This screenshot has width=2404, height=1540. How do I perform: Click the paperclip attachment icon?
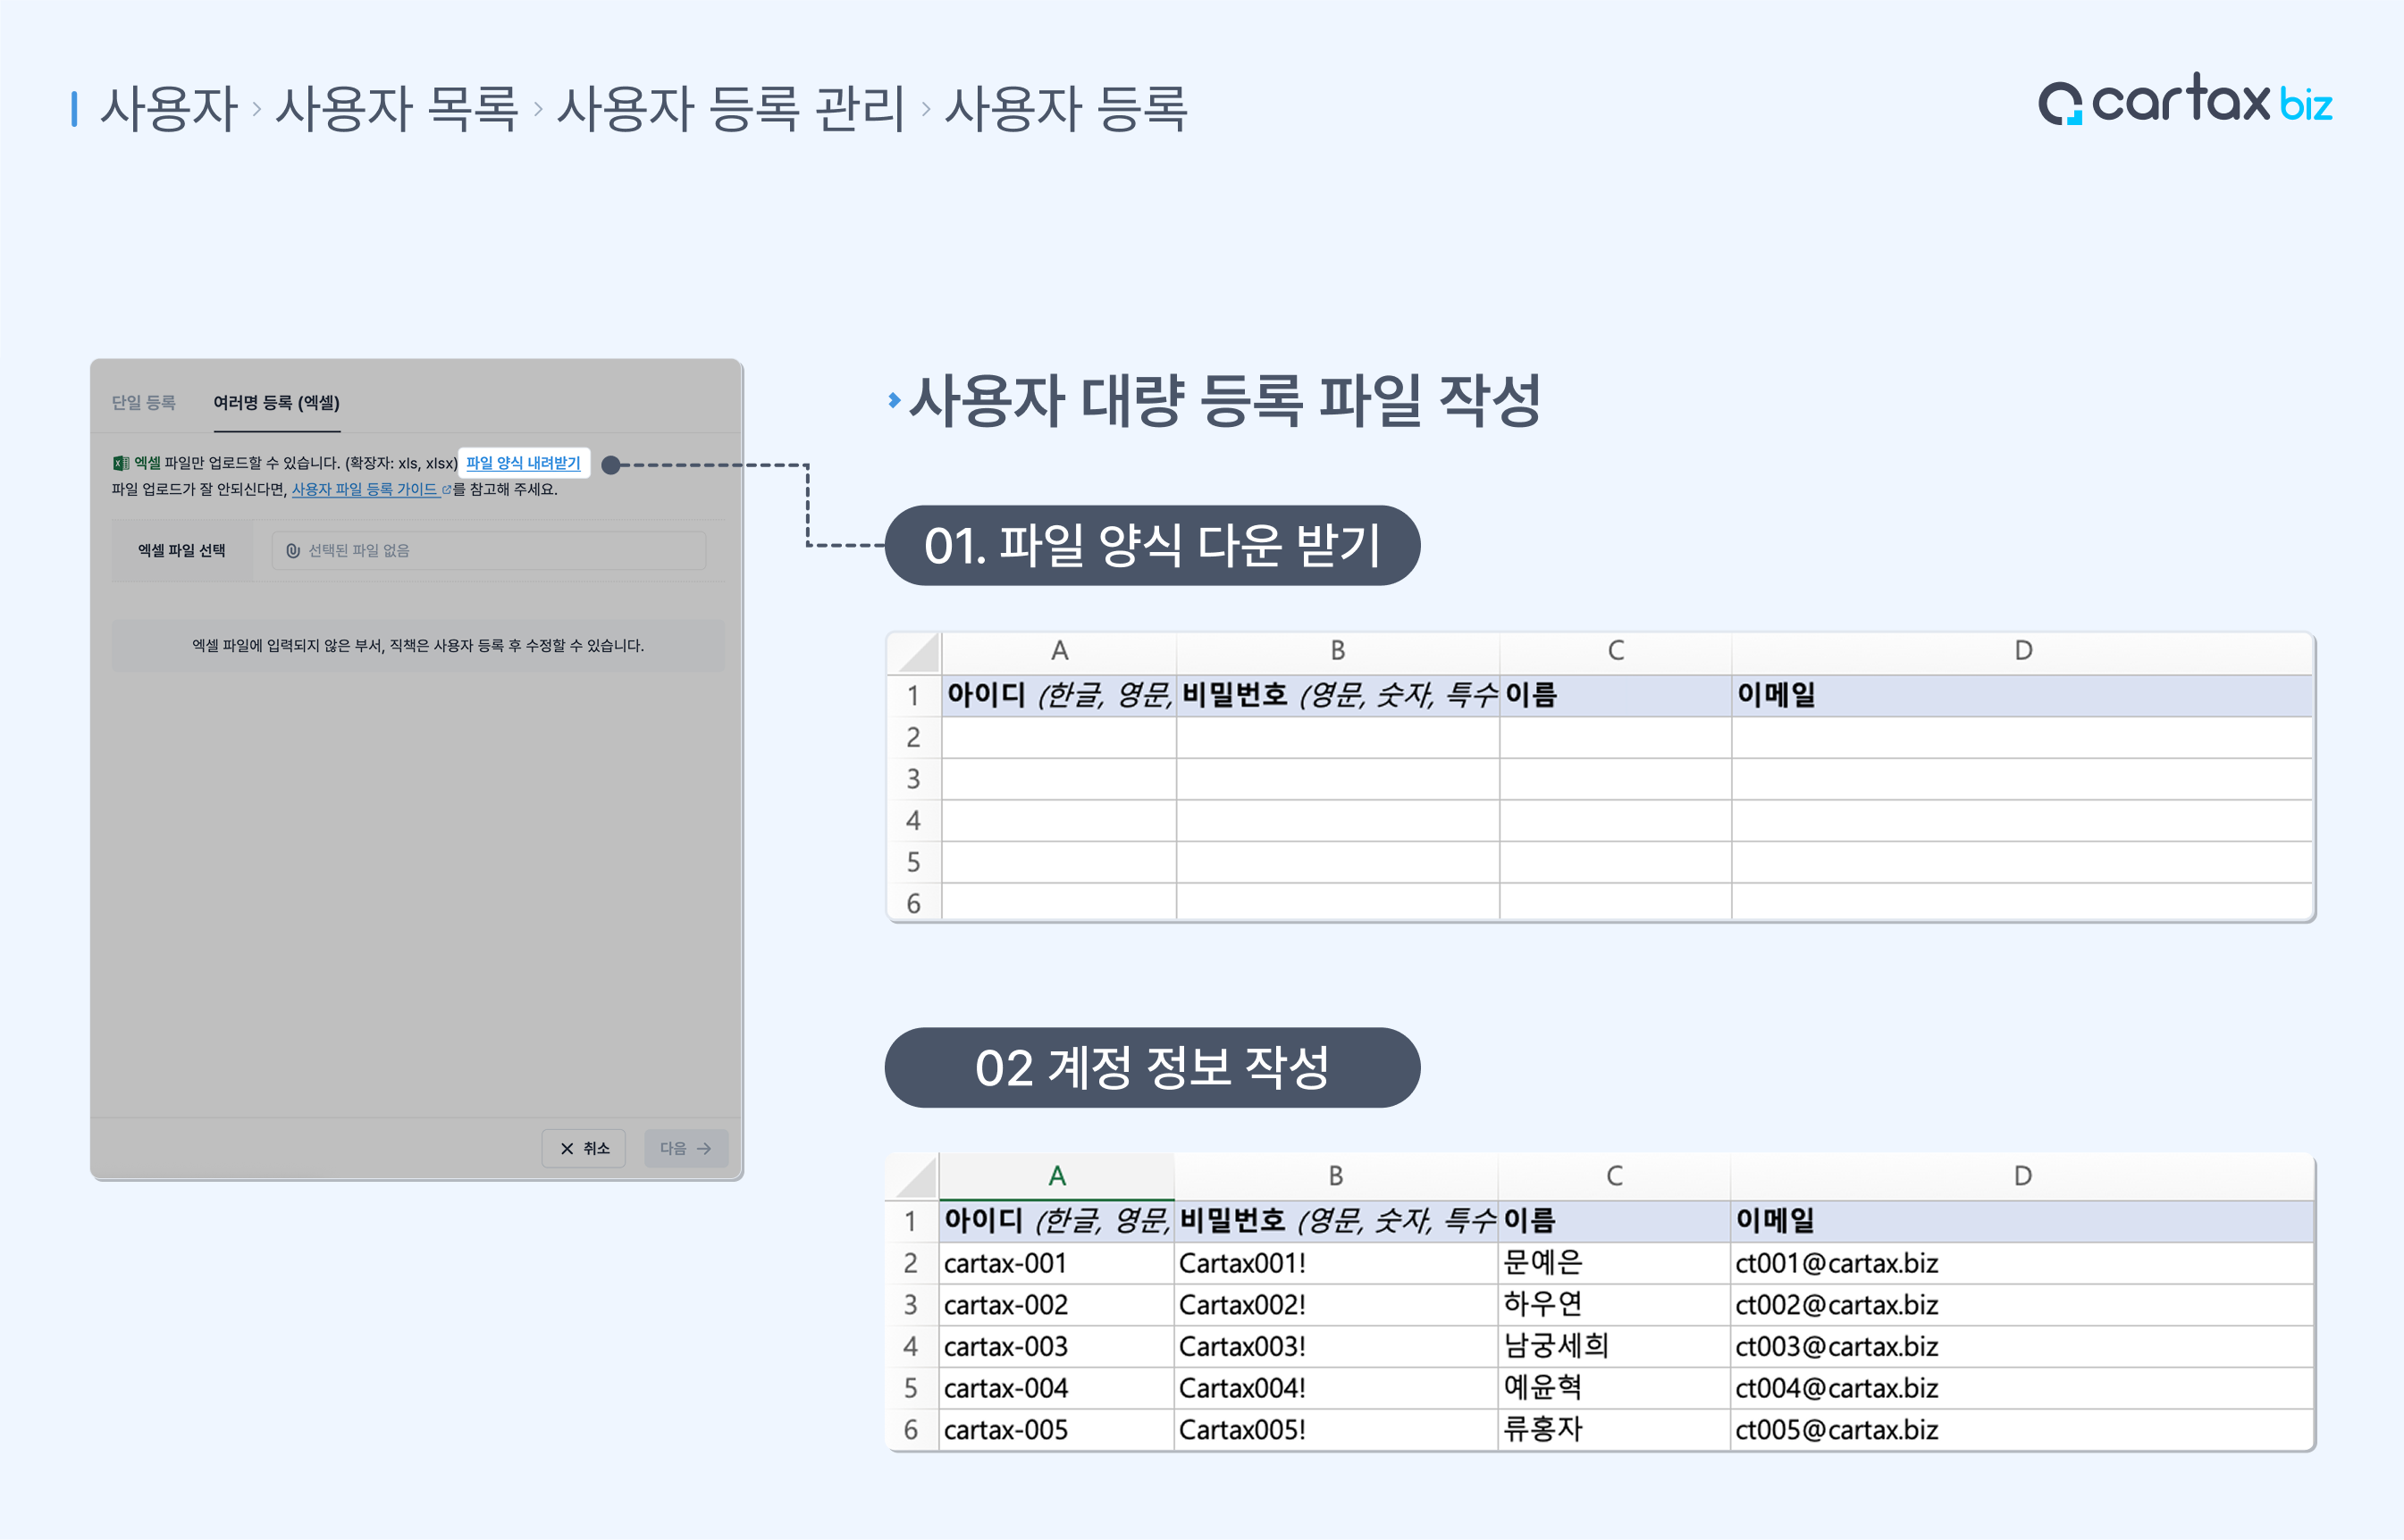coord(292,551)
